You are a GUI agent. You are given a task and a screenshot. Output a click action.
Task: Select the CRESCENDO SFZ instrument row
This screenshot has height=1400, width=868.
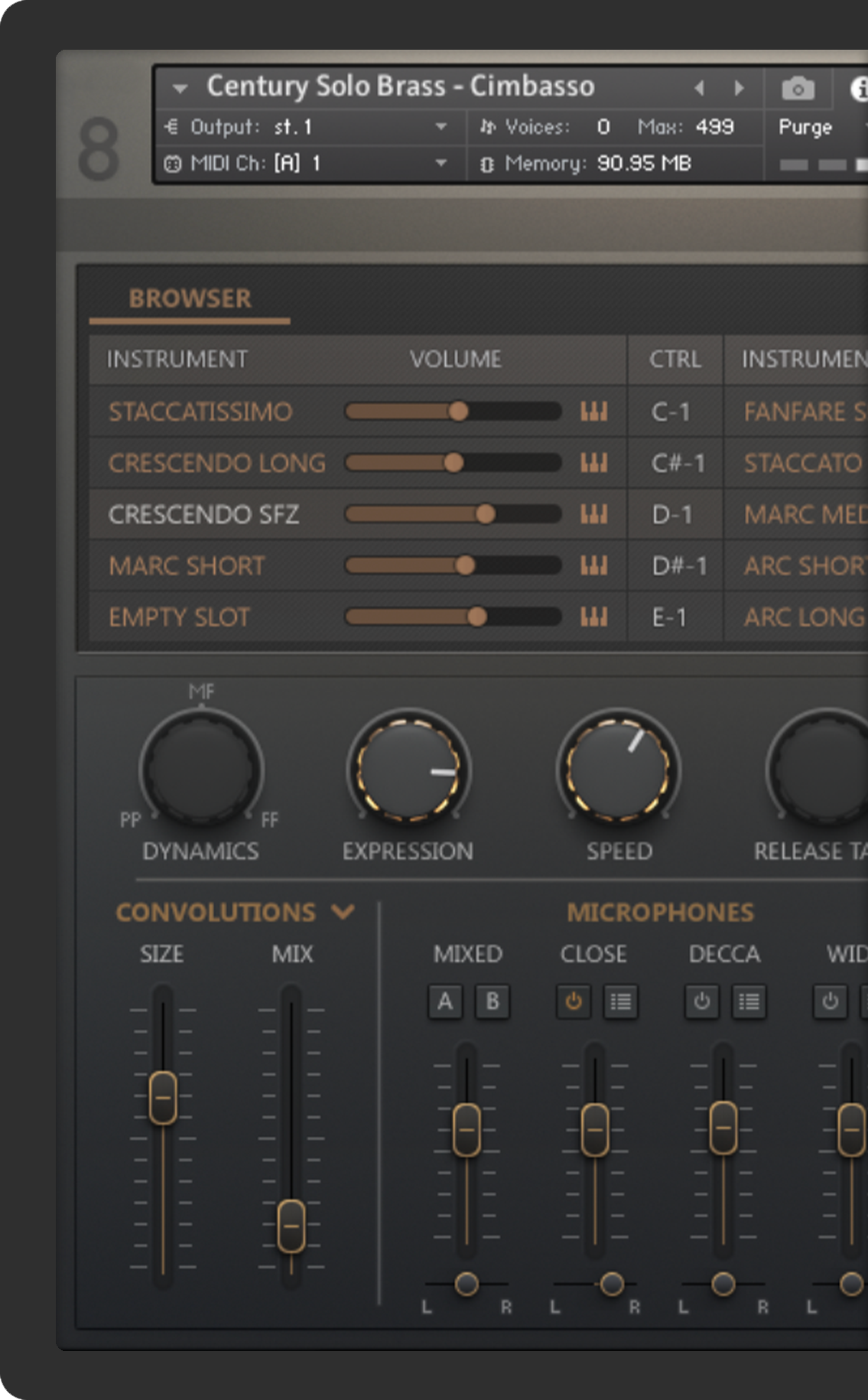click(x=203, y=514)
